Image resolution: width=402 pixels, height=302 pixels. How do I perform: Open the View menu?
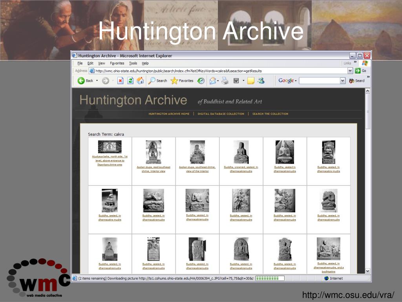(x=102, y=63)
